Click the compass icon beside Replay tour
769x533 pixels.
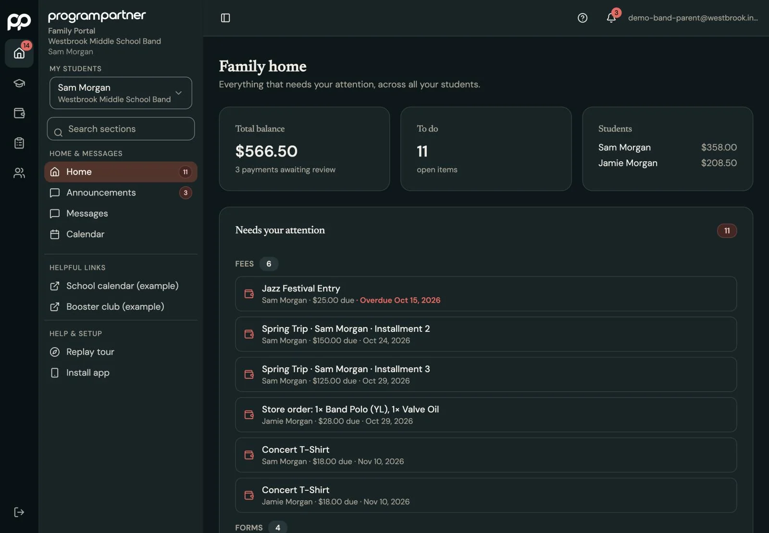[x=55, y=352]
